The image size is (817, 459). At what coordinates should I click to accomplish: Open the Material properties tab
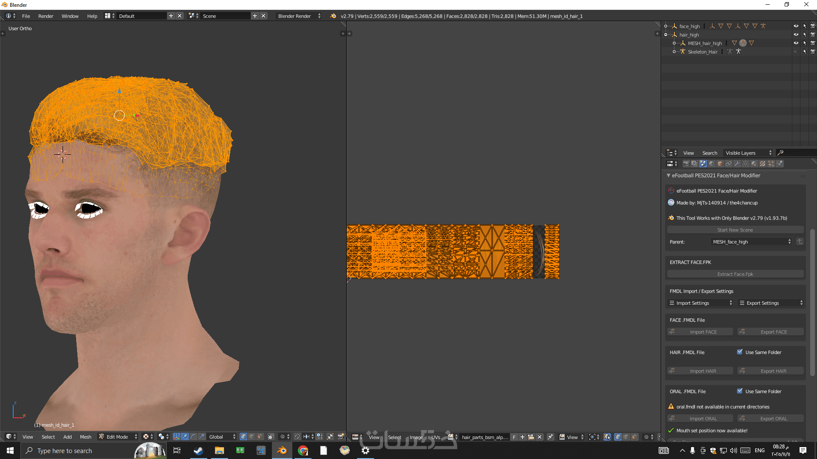(754, 164)
